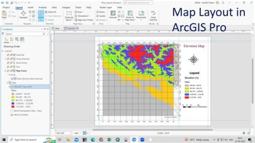255x143 pixels.
Task: Open the Navigate tool
Action: [23, 15]
